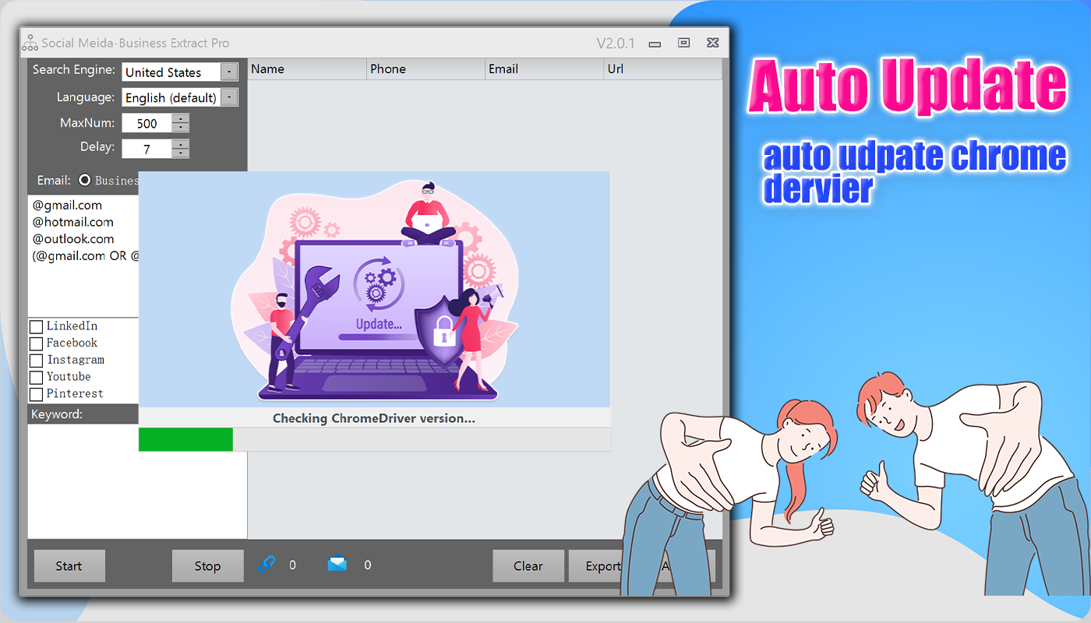The width and height of the screenshot is (1091, 623).
Task: Maximize the Extract Pro window
Action: 683,43
